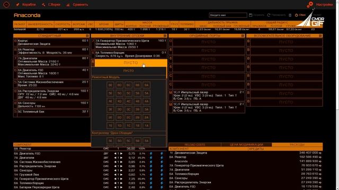Switch to the РАСХОДЫ tab
The image size is (339, 190).
(297, 145)
